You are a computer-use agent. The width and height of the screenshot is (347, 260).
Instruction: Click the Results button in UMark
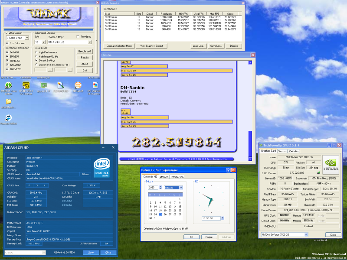pyautogui.click(x=85, y=58)
